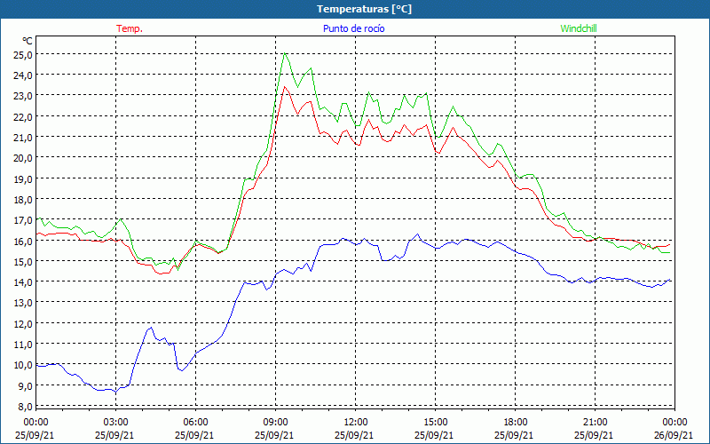Click the 03:00 time label on x-axis
Viewport: 710px width, 444px height.
pos(115,423)
